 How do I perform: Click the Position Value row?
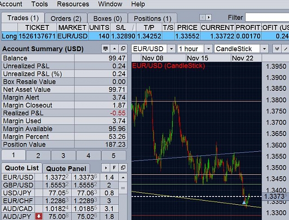(x=64, y=144)
